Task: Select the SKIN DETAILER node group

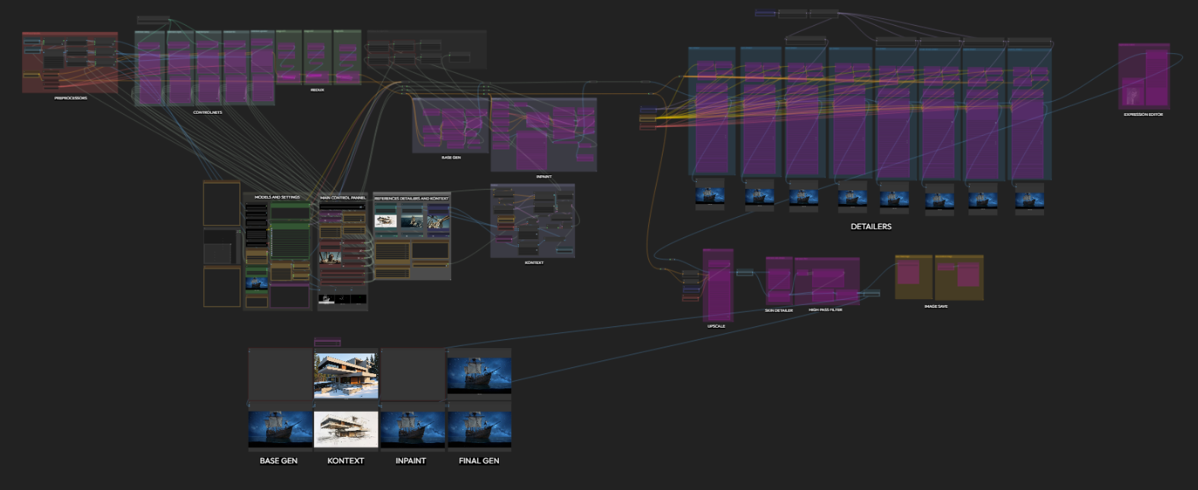Action: pos(779,281)
